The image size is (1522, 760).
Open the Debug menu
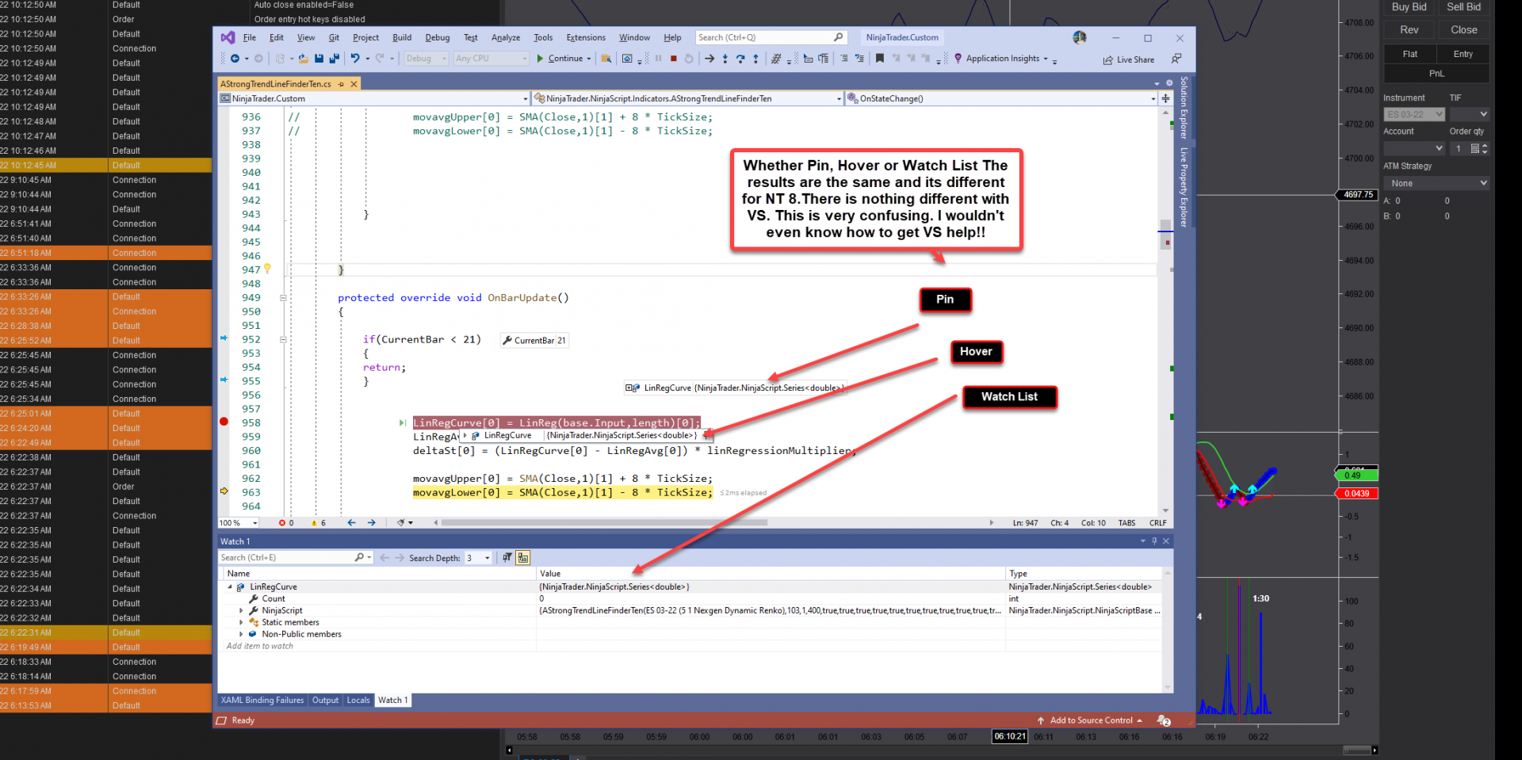437,37
